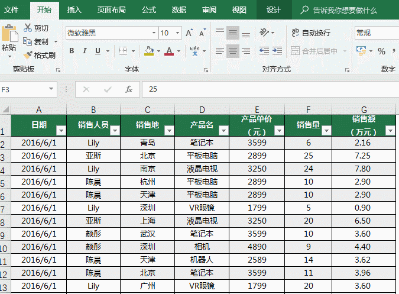Click 合并后居中 merge and center

[x=314, y=51]
